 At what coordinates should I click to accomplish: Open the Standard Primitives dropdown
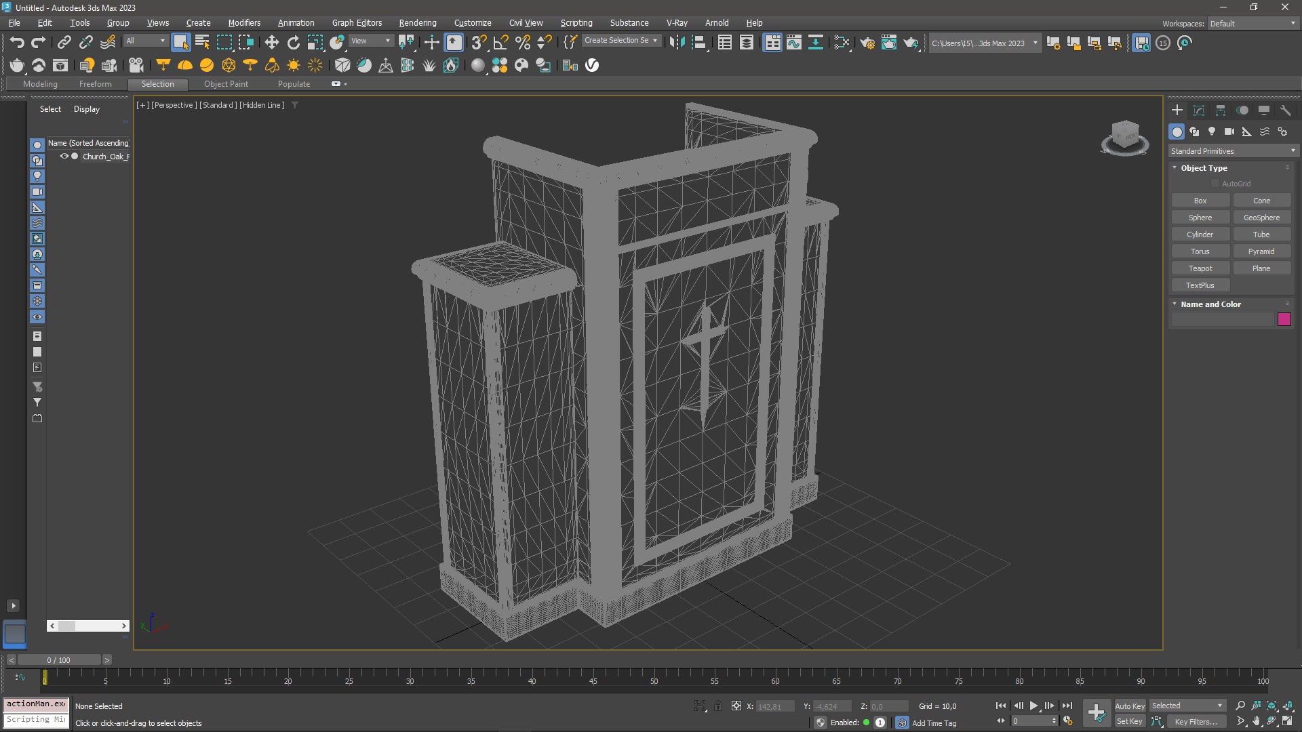1233,151
